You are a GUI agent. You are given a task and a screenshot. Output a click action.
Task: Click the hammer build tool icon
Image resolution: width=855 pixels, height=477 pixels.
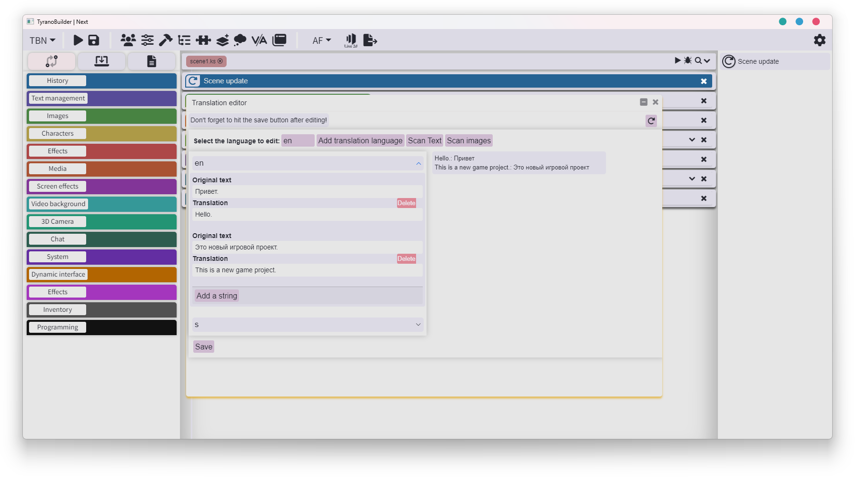(x=165, y=40)
